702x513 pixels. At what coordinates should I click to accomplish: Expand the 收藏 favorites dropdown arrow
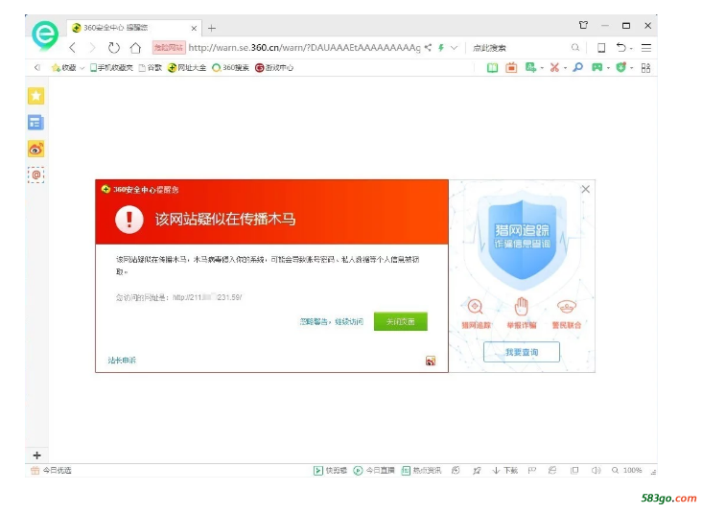82,68
